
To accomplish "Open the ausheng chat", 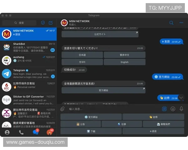I will [x=28, y=60].
